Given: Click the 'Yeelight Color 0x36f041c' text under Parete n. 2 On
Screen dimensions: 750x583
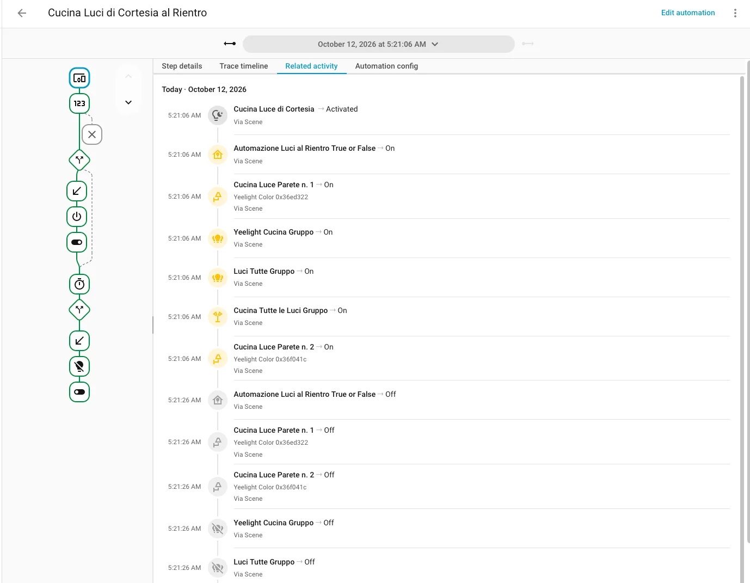Looking at the screenshot, I should [270, 359].
